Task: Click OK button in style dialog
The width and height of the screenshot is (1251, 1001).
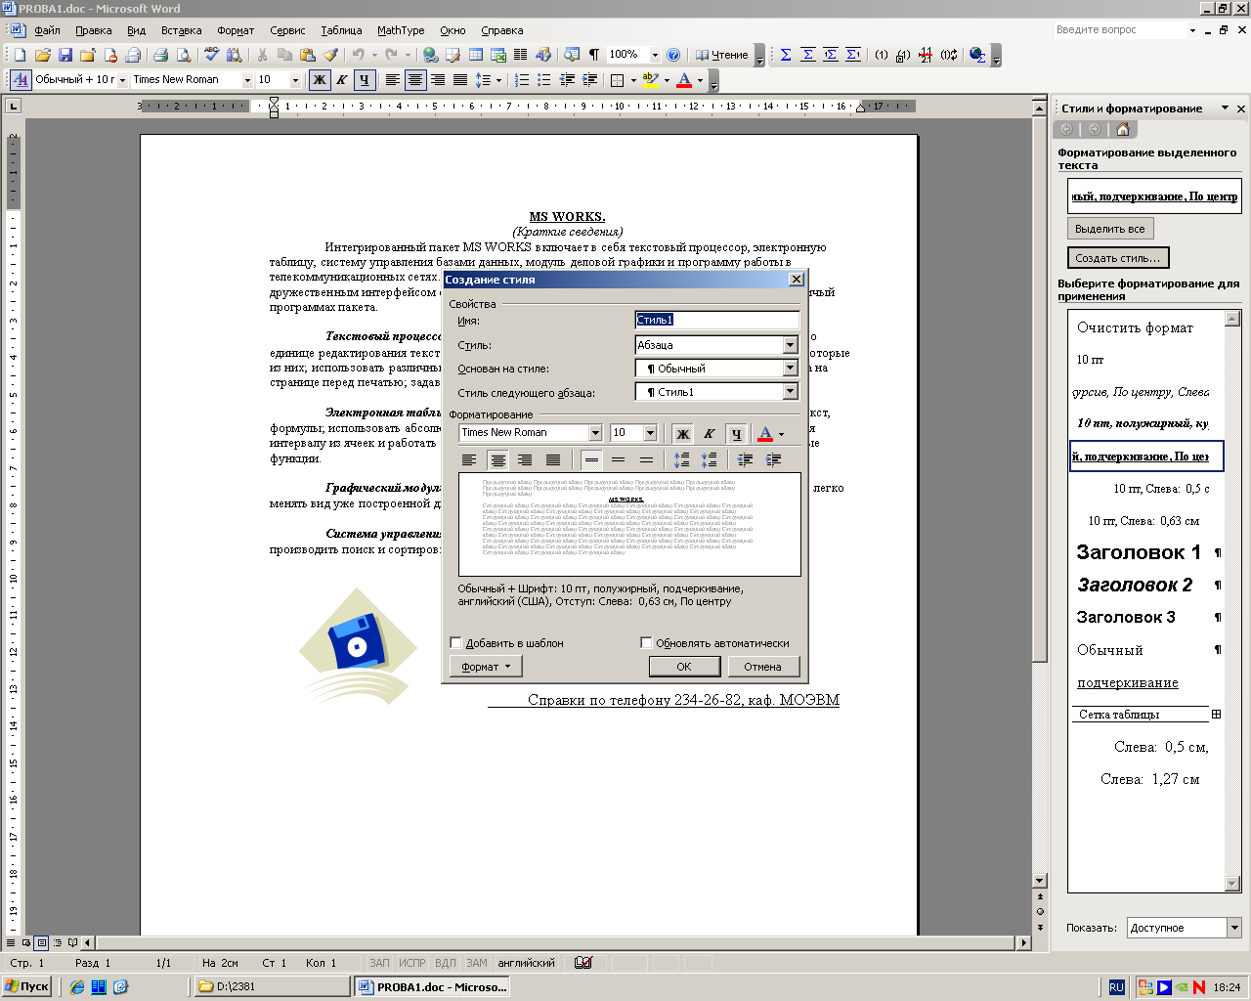Action: coord(684,667)
